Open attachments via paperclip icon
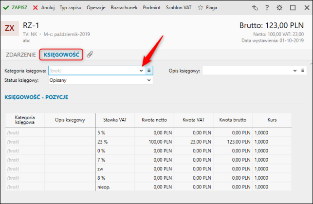 (90, 55)
